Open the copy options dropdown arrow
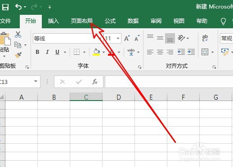 pyautogui.click(x=25, y=45)
